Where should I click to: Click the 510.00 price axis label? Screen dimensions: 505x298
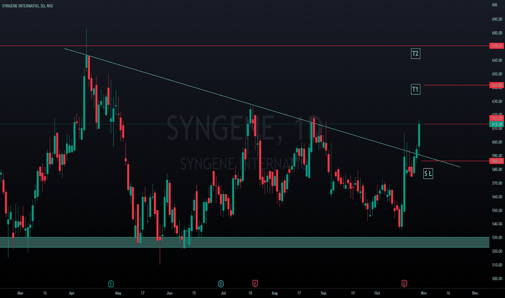[497, 265]
